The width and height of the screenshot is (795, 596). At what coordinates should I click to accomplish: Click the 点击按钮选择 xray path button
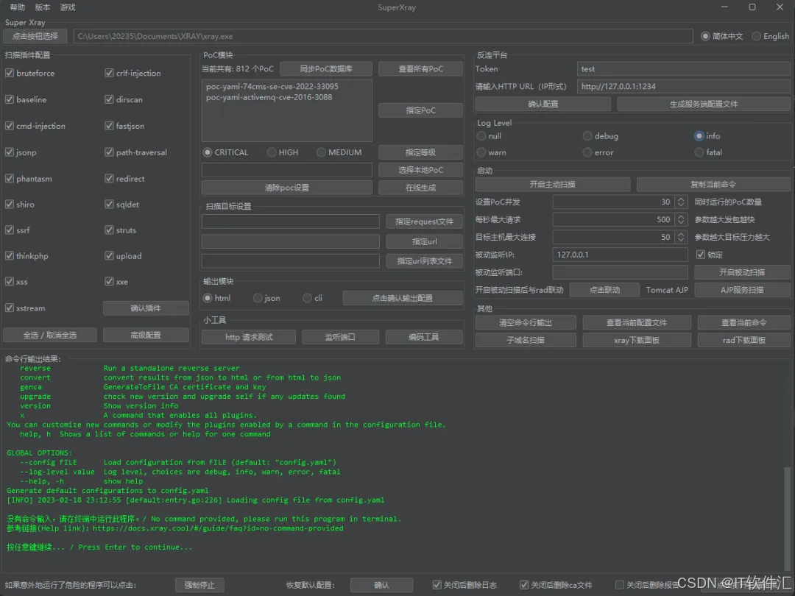(35, 36)
